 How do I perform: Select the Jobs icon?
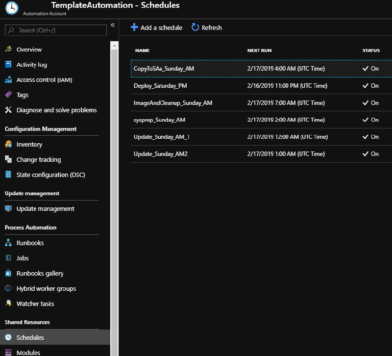8,258
